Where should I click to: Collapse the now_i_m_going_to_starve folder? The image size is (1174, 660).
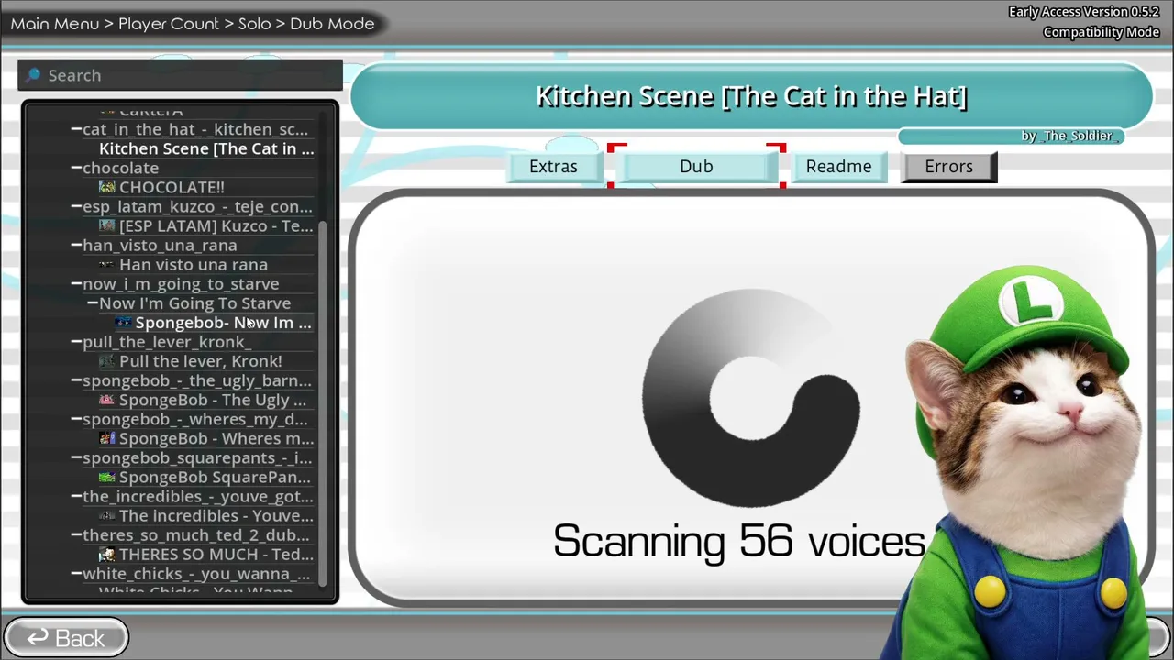[x=76, y=283]
